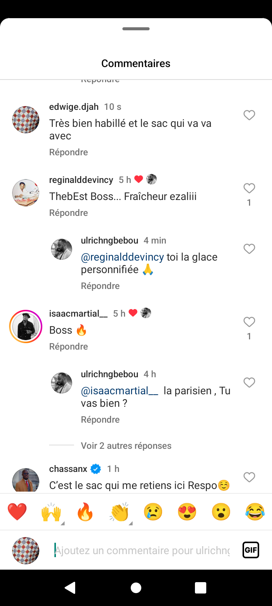Tap the red heart emoji reaction
This screenshot has width=272, height=606.
coord(17,512)
